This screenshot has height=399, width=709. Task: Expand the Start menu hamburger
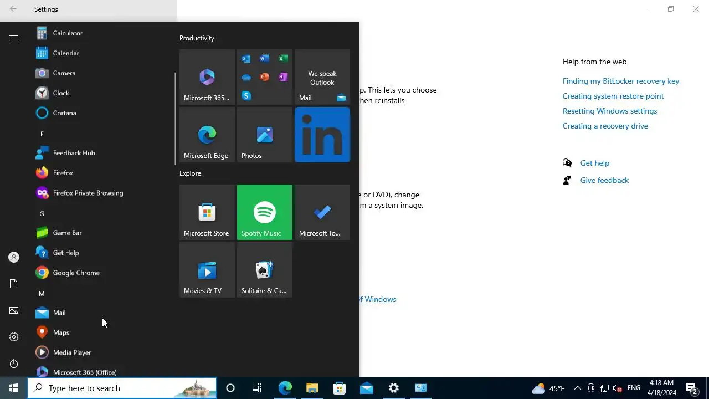pos(14,38)
